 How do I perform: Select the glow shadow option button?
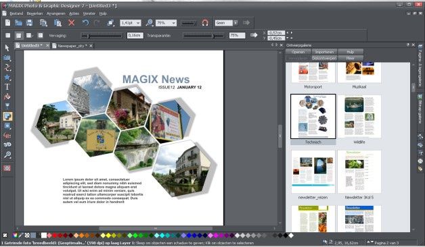pos(40,35)
